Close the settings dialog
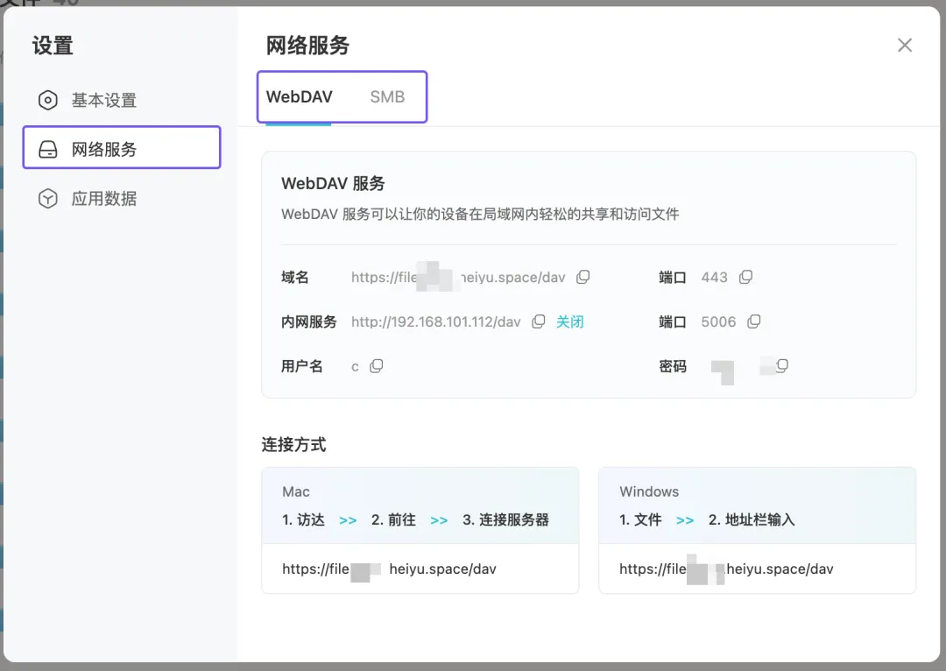The height and width of the screenshot is (671, 946). (x=904, y=46)
